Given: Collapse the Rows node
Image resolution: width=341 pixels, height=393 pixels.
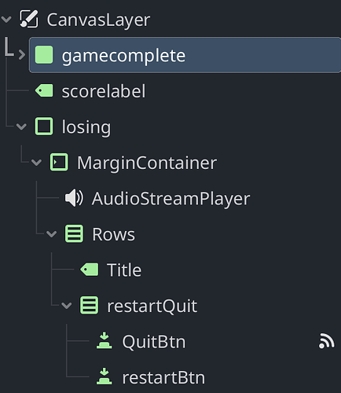Looking at the screenshot, I should [x=52, y=234].
